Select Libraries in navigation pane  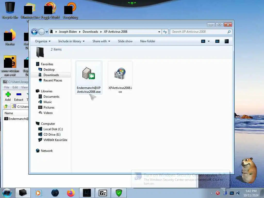click(47, 91)
